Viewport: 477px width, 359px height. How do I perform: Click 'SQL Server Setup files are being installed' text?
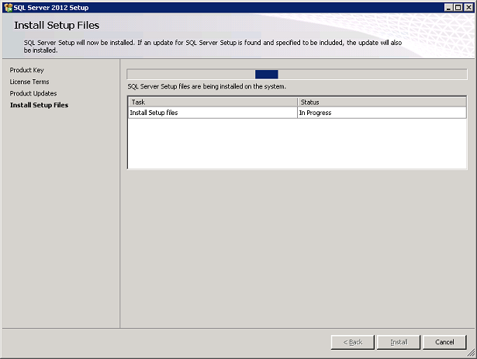click(x=206, y=86)
